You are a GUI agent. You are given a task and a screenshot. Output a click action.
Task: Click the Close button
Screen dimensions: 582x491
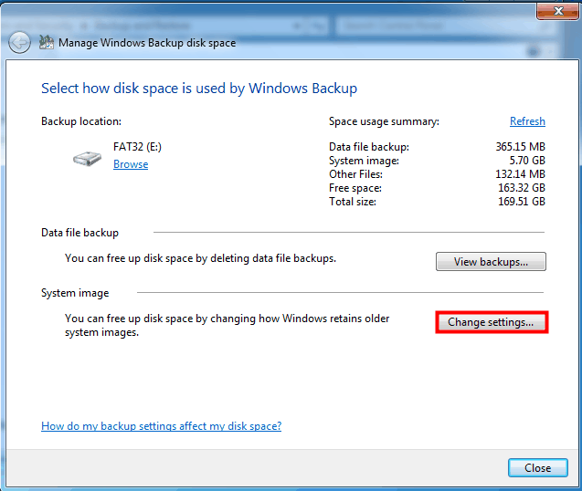click(x=538, y=468)
